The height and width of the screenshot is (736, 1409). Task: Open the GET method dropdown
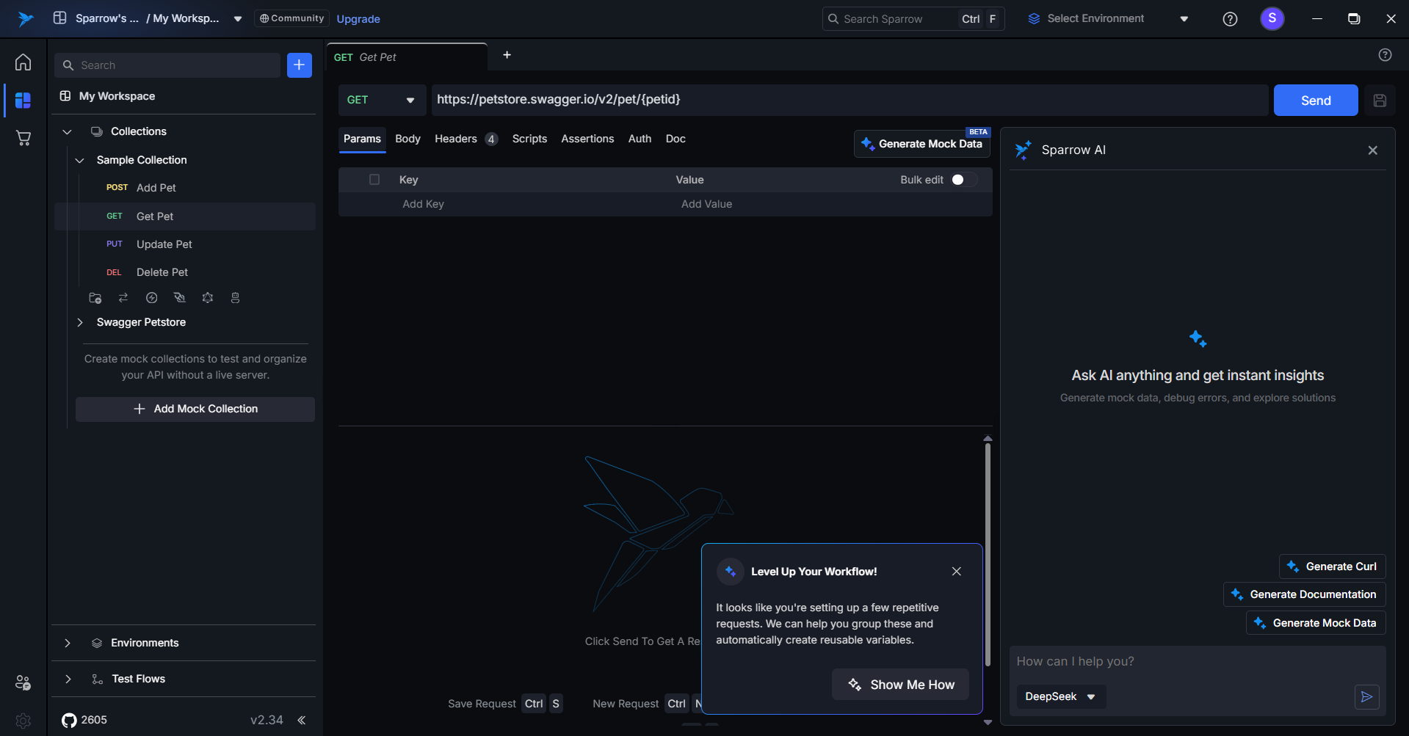coord(381,100)
